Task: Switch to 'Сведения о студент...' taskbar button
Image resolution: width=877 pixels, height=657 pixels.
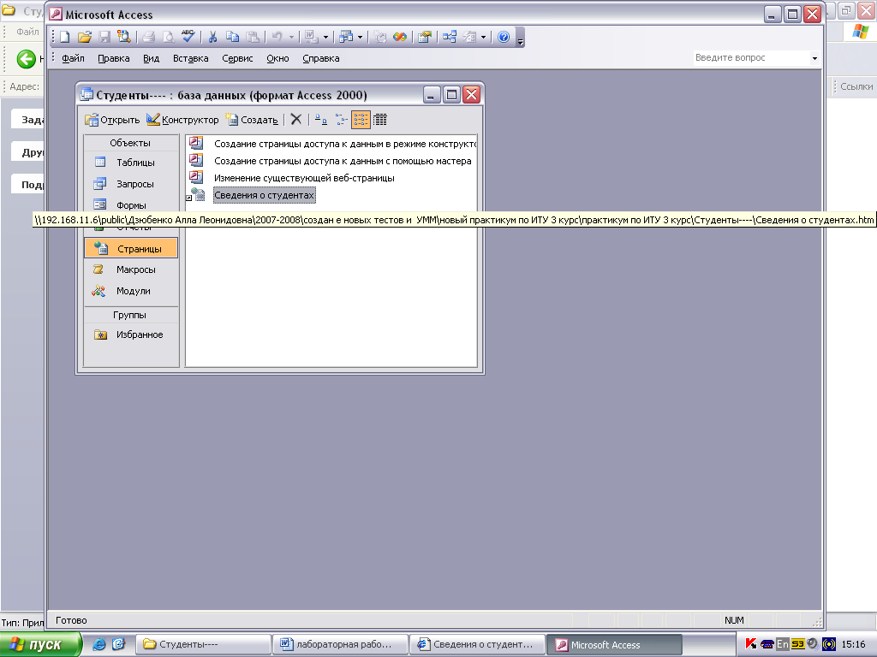Action: point(477,644)
